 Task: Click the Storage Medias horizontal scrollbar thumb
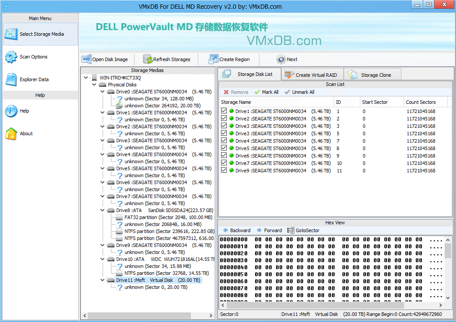(x=139, y=315)
